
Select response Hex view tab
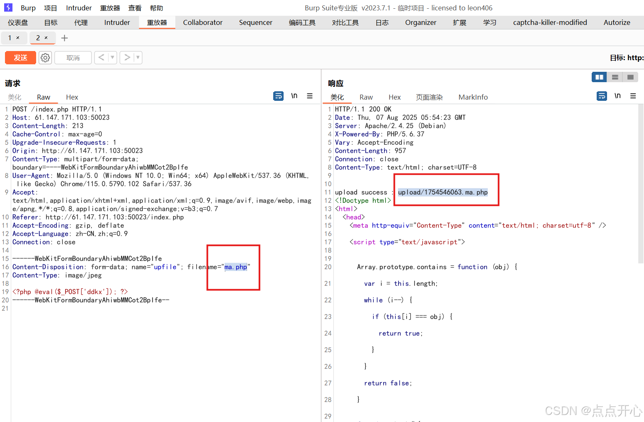tap(394, 97)
